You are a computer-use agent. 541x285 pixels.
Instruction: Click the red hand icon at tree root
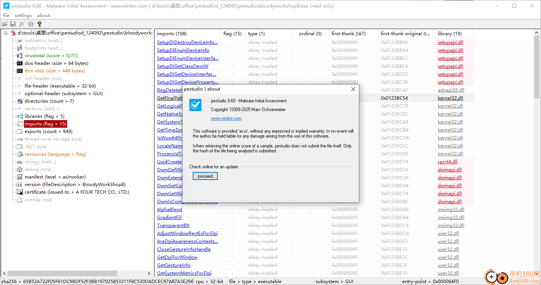(x=13, y=33)
